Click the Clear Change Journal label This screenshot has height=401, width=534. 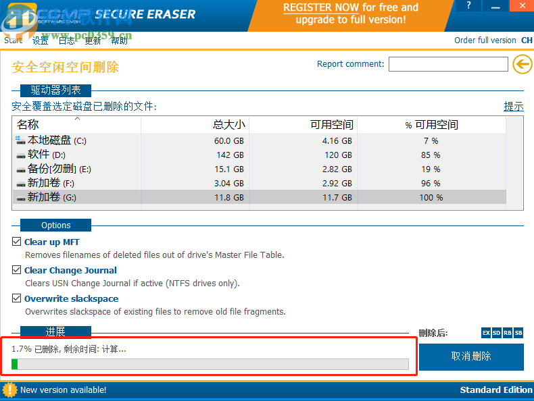coord(70,271)
